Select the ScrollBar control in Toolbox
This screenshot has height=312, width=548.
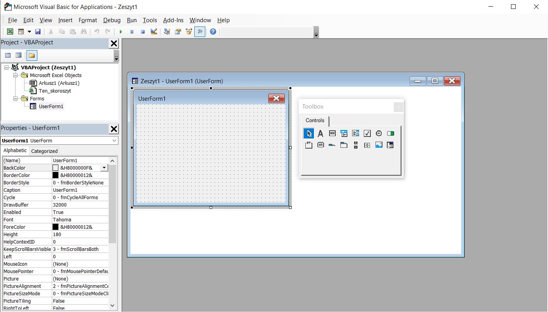coord(355,145)
